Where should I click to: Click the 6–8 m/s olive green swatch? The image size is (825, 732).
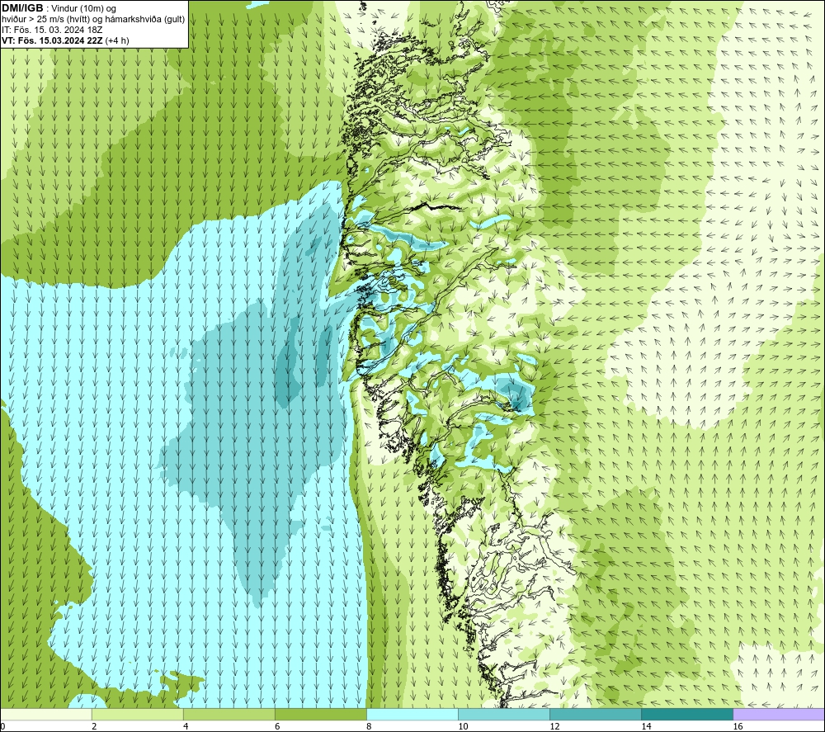click(321, 714)
